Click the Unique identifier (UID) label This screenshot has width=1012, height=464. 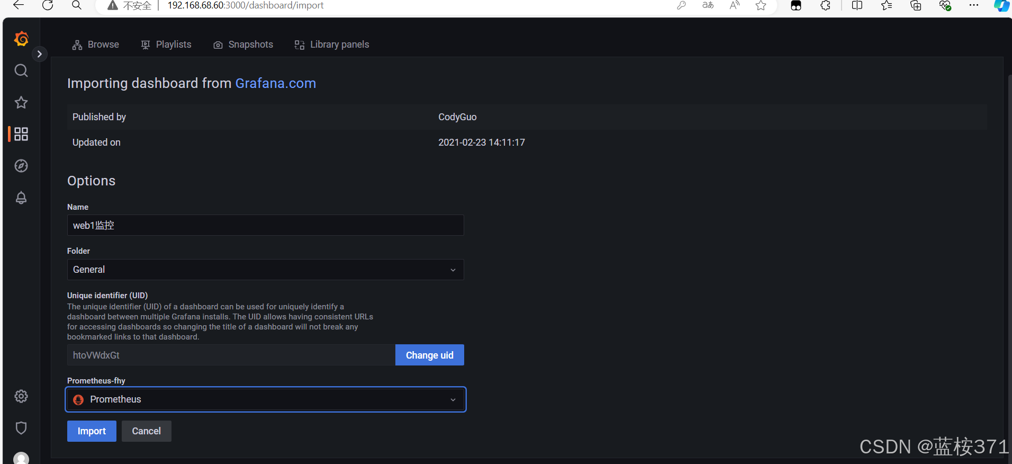pos(107,296)
